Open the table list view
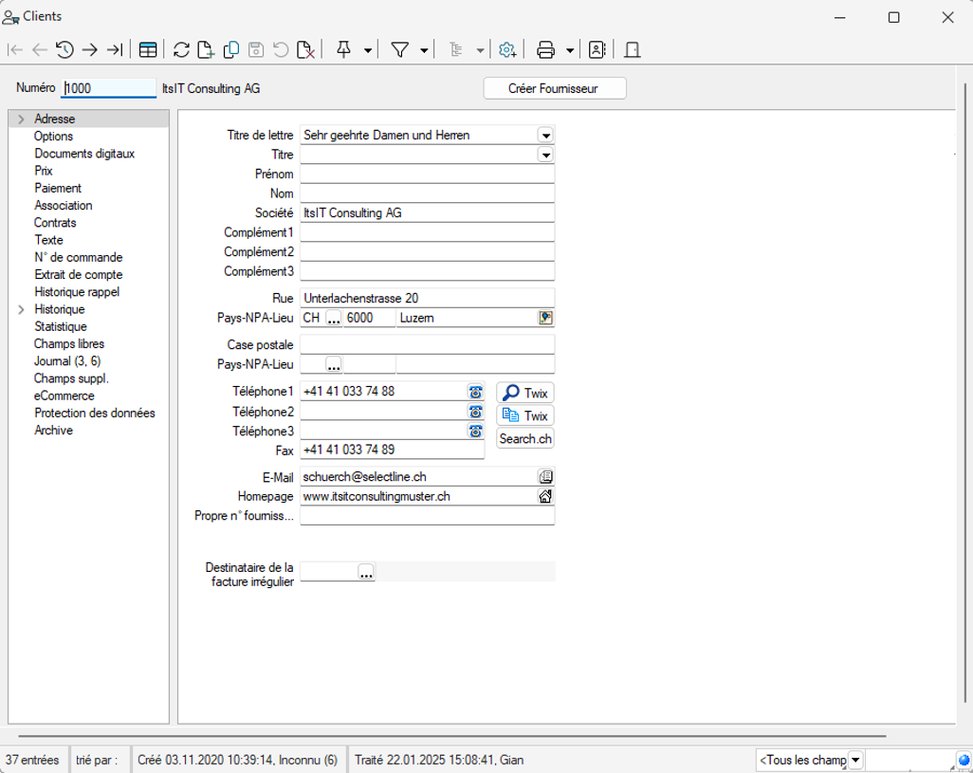Screen dimensions: 973x773 coord(147,50)
